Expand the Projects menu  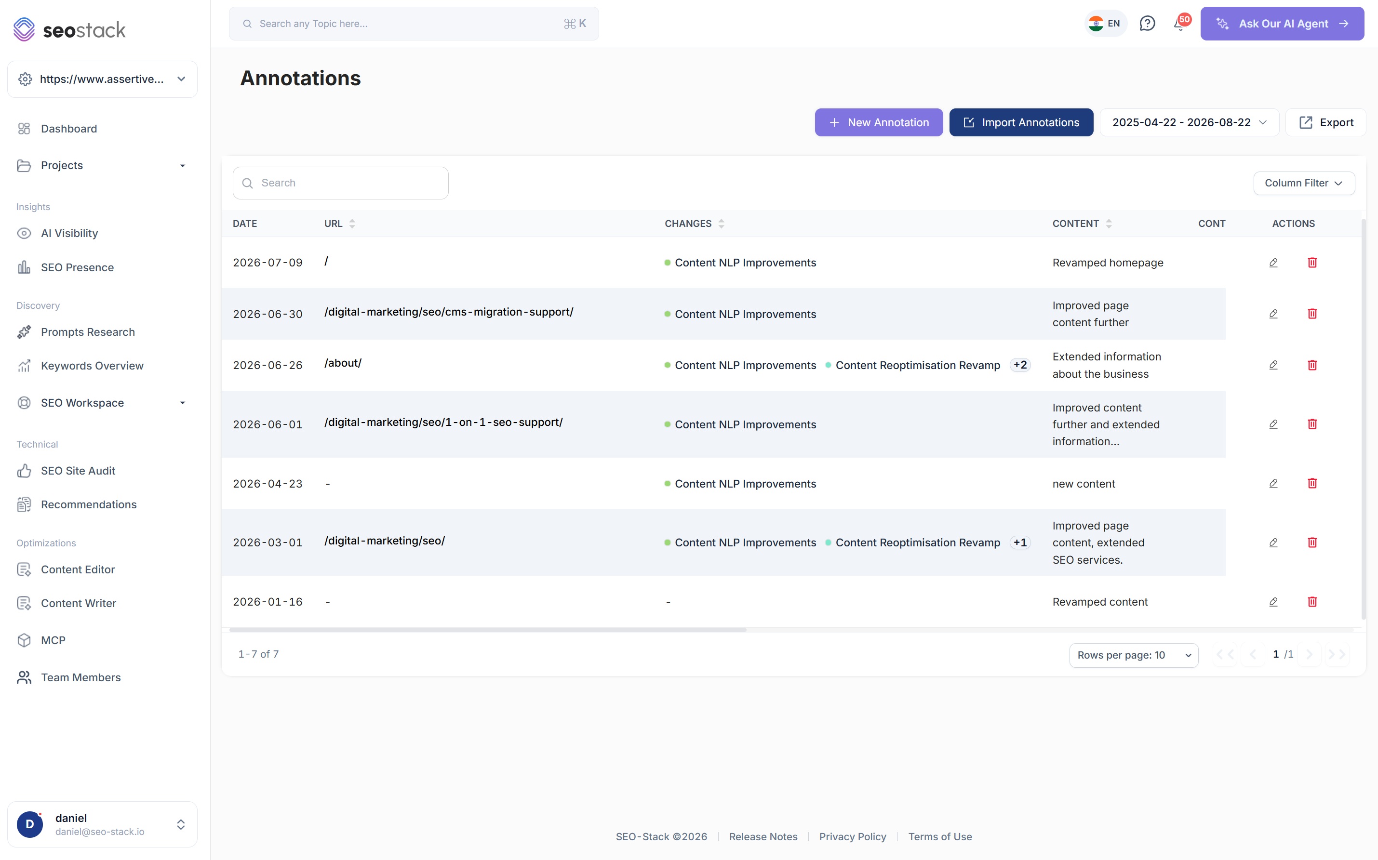coord(102,166)
